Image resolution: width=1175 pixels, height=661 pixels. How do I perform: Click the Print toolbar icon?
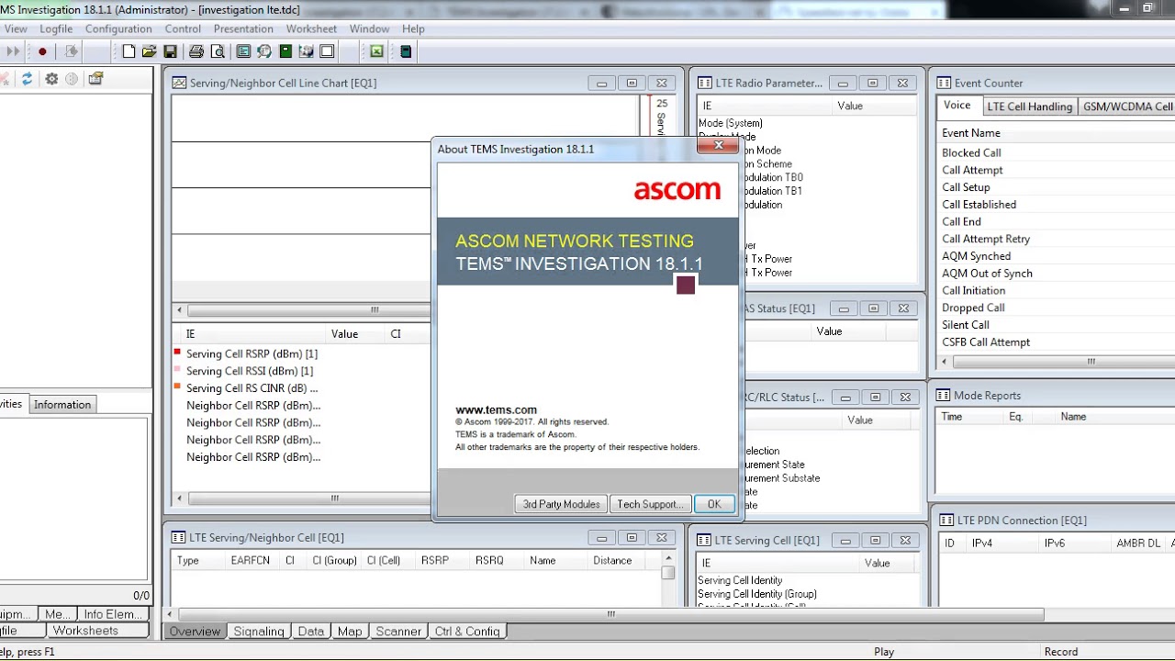[196, 51]
